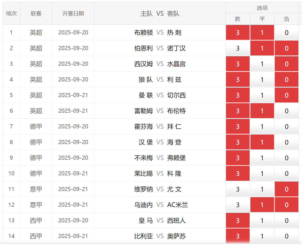Select loss option for 富勒姆 VS 布伦特
The height and width of the screenshot is (247, 302).
pyautogui.click(x=286, y=111)
